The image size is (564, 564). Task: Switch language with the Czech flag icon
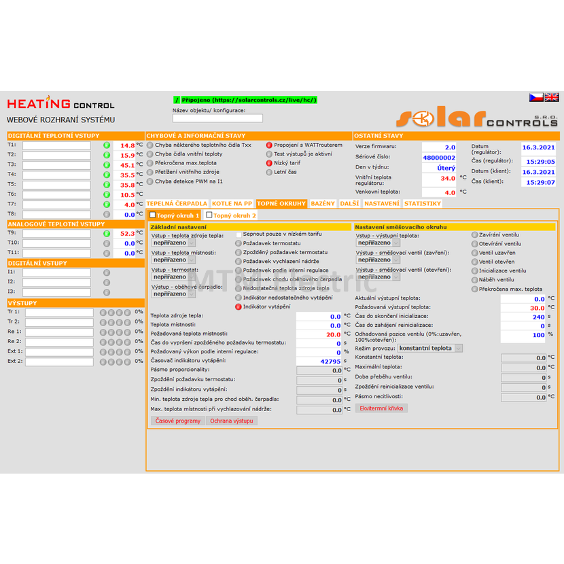tap(536, 98)
